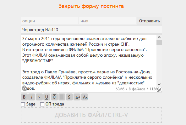Click the round icon at textarea bottom-left
The width and height of the screenshot is (186, 125).
(x=25, y=88)
